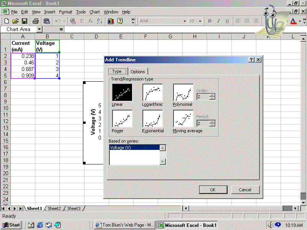Toggle Bold formatting

click(210, 21)
